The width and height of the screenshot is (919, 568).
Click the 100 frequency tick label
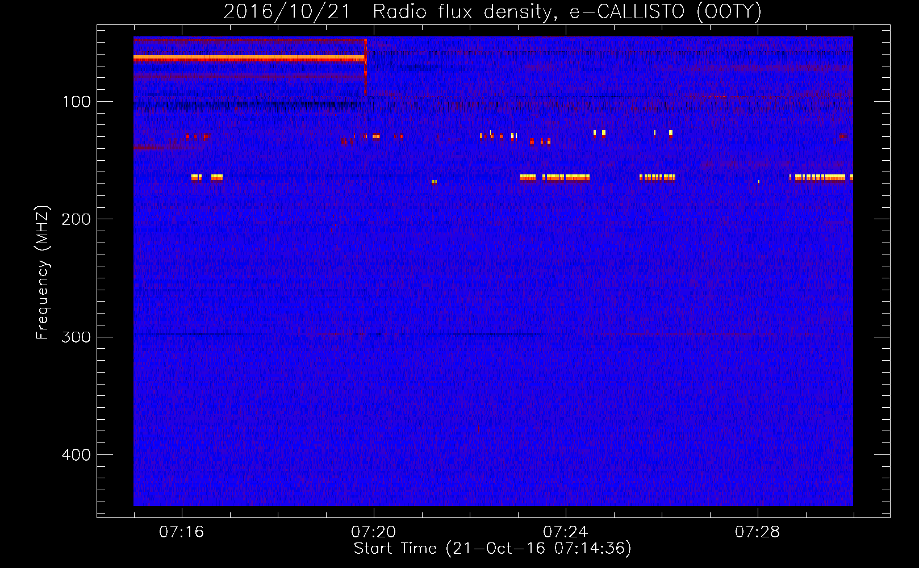pyautogui.click(x=77, y=102)
